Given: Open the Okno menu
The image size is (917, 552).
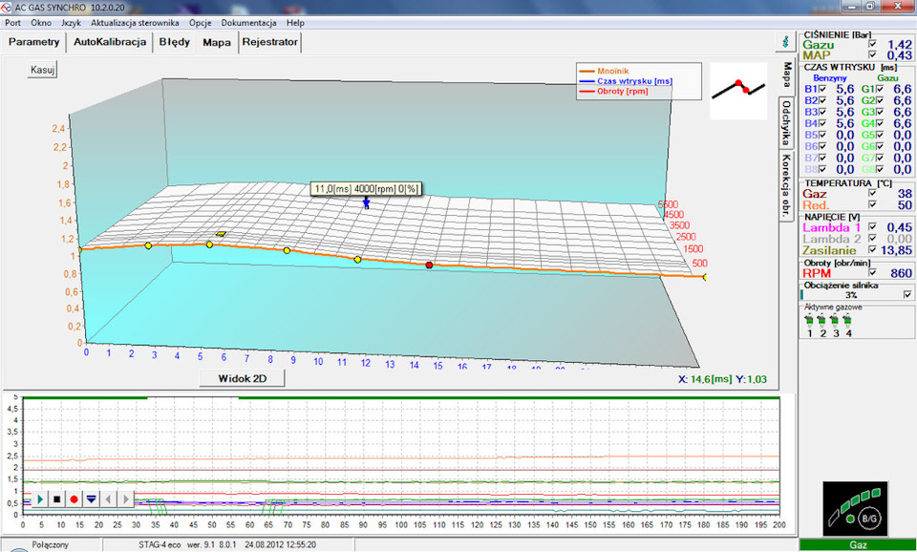Looking at the screenshot, I should click(x=41, y=23).
